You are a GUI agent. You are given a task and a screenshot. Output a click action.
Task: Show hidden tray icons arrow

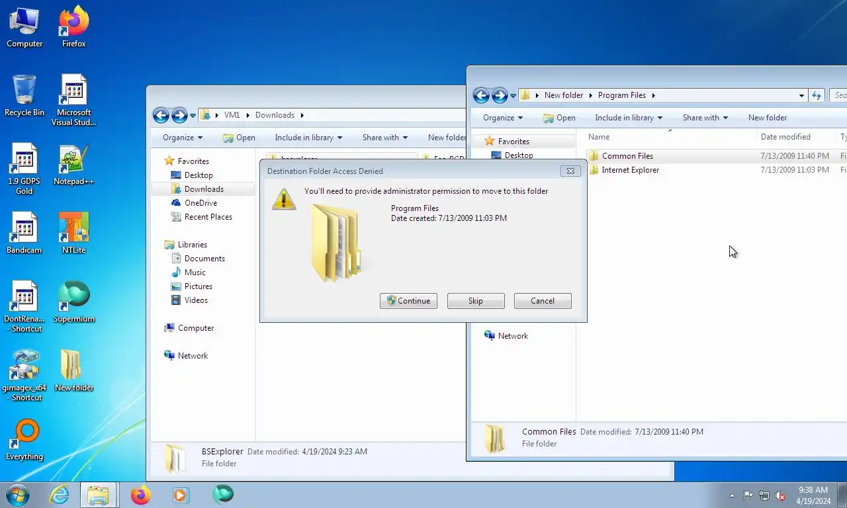[x=732, y=495]
